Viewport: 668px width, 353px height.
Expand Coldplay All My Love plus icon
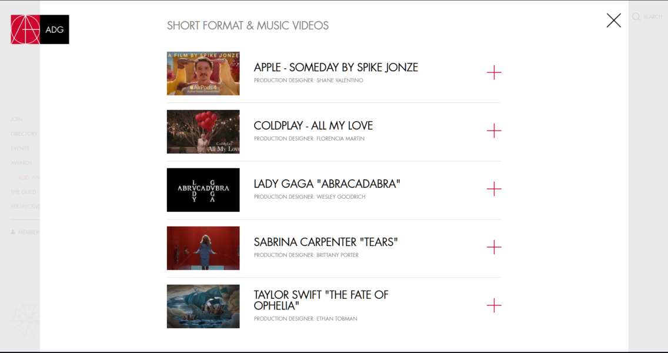pyautogui.click(x=494, y=131)
